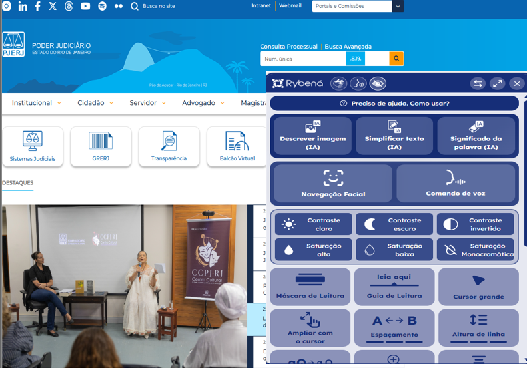The width and height of the screenshot is (527, 368).
Task: Toggle Máscara de Leitura
Action: coord(310,286)
